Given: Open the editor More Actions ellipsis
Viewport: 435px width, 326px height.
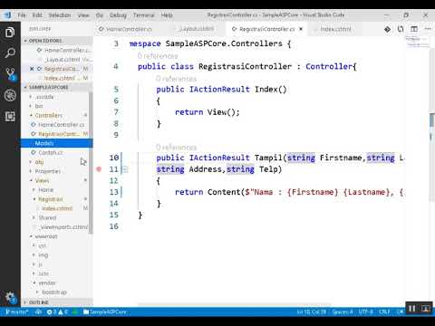Looking at the screenshot, I should (x=428, y=29).
